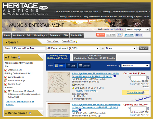
Task: Uncheck the Post-Auction Buys checkbox
Action: 6,81
